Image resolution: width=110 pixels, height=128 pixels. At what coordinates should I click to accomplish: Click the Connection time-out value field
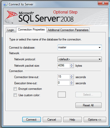tap(64, 77)
